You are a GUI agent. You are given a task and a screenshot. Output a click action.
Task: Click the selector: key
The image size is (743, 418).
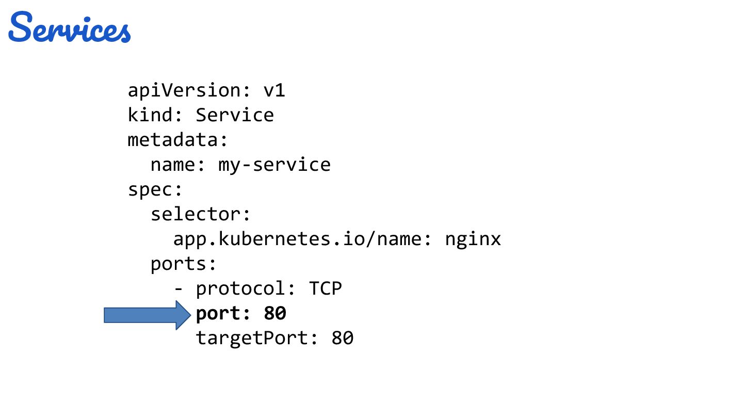201,214
